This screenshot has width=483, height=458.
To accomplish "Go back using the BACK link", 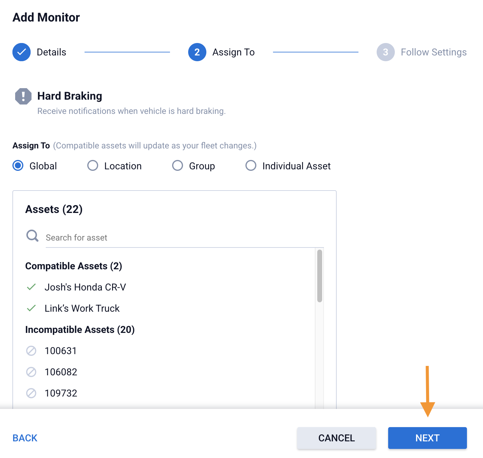I will click(25, 438).
